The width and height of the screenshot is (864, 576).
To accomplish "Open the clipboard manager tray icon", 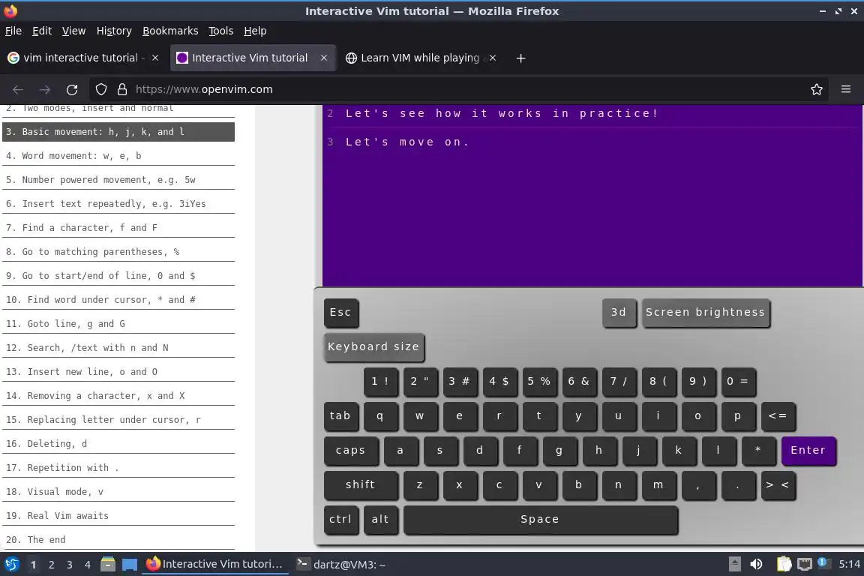I will click(784, 564).
